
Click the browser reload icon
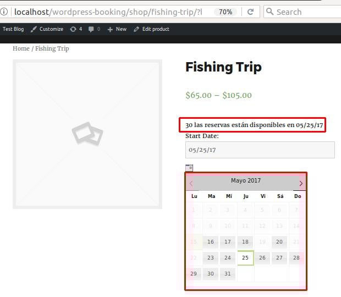click(250, 12)
